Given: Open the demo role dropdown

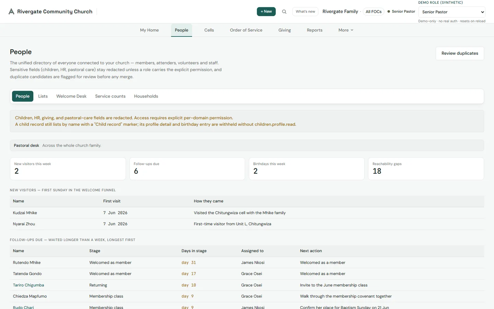Looking at the screenshot, I should pyautogui.click(x=452, y=12).
